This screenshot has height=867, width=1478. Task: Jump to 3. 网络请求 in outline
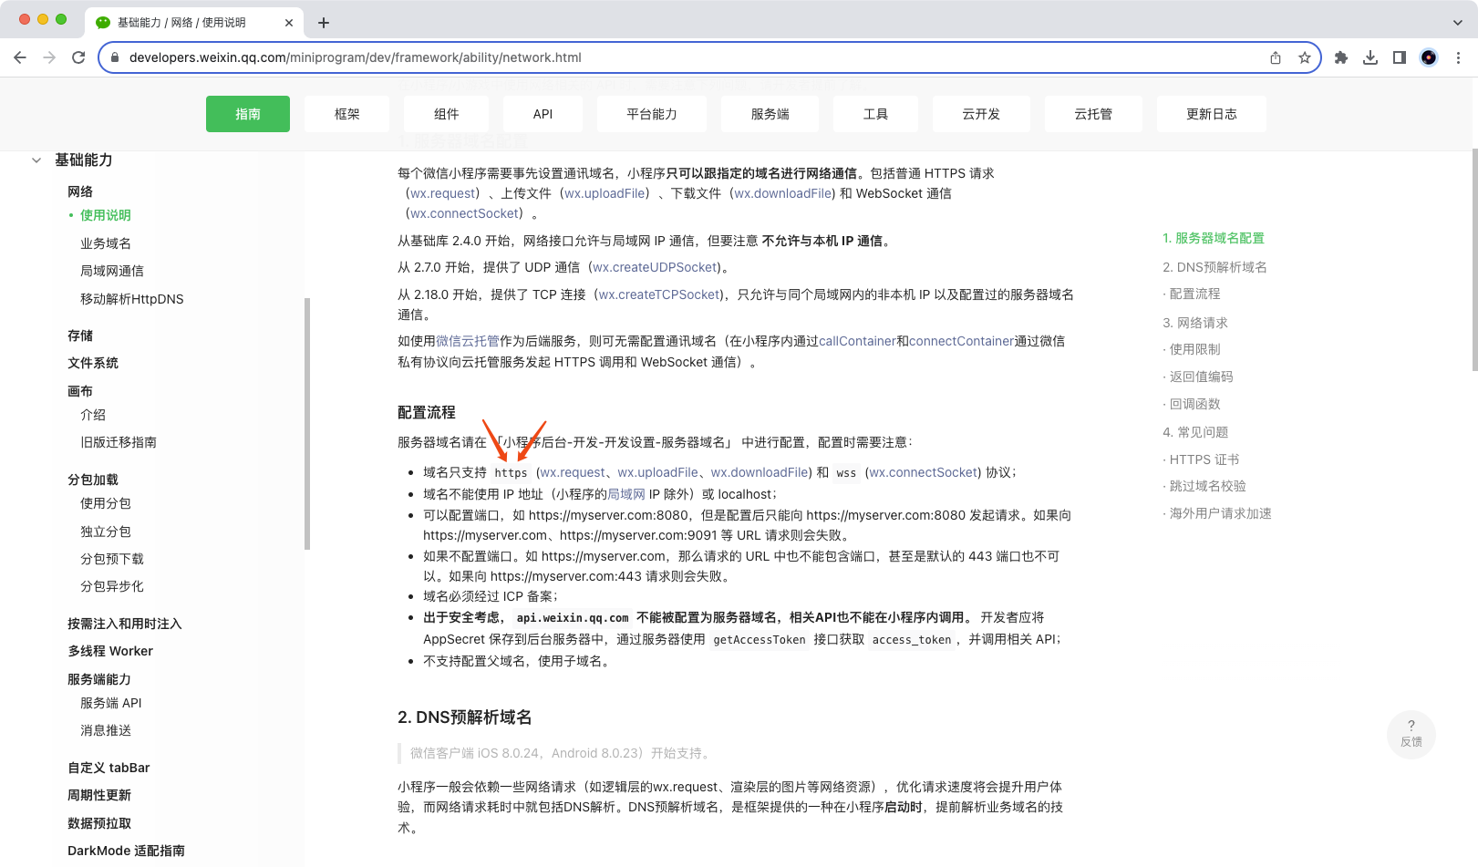point(1195,323)
